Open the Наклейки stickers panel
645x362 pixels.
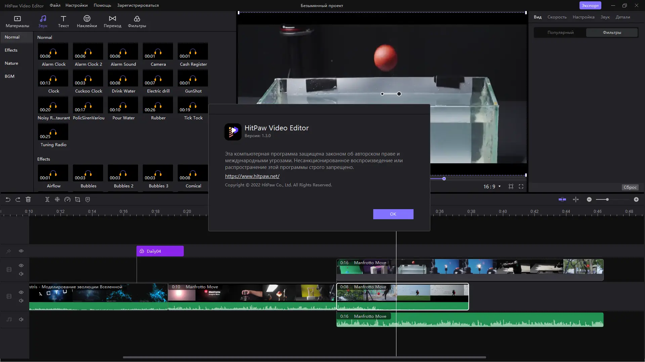click(x=87, y=21)
